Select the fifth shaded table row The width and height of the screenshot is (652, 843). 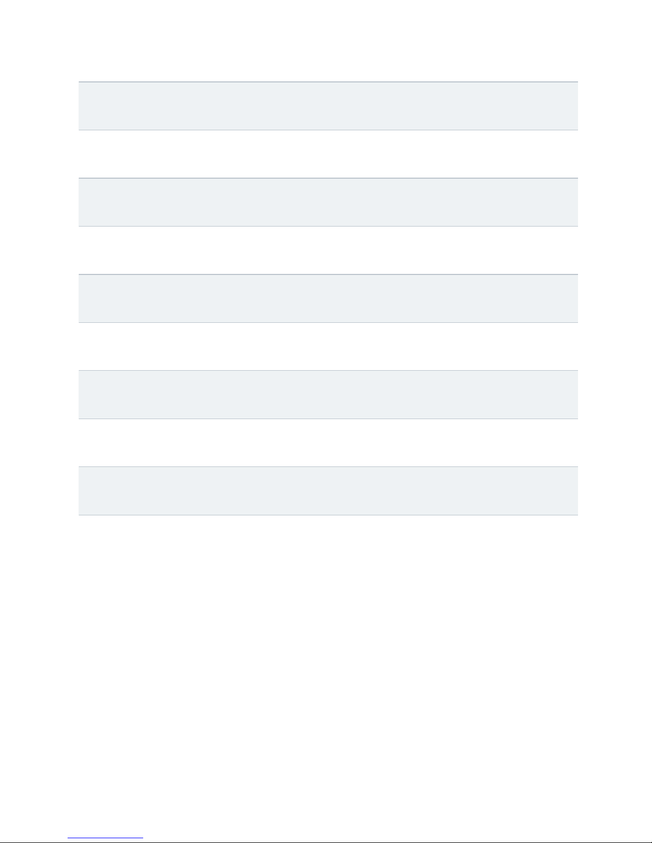328,491
